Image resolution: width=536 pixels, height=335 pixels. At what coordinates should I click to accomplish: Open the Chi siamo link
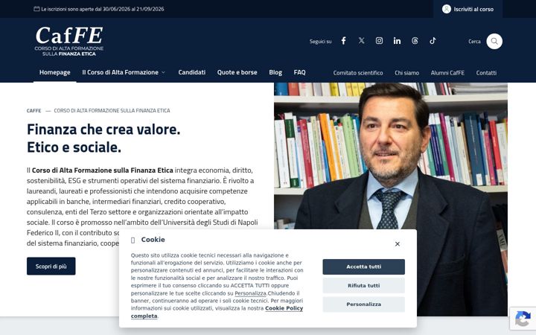click(406, 73)
